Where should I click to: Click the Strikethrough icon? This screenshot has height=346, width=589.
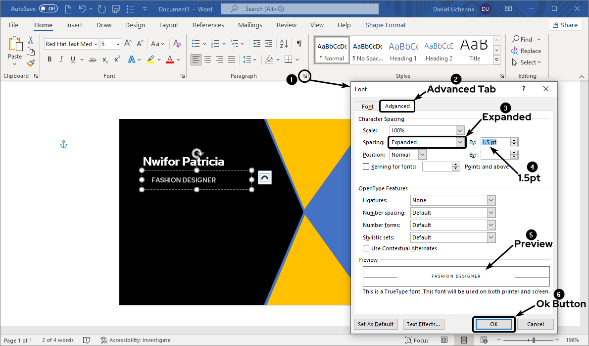92,59
